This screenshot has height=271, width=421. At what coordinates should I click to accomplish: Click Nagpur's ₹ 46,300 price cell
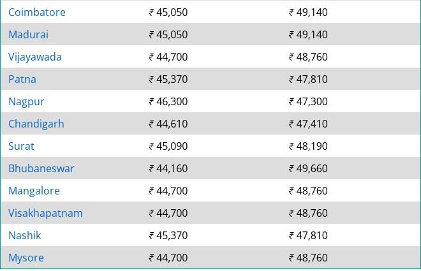pyautogui.click(x=168, y=101)
